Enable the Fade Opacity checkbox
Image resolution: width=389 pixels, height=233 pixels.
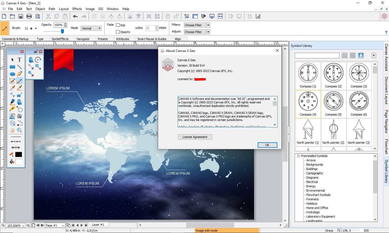118,32
